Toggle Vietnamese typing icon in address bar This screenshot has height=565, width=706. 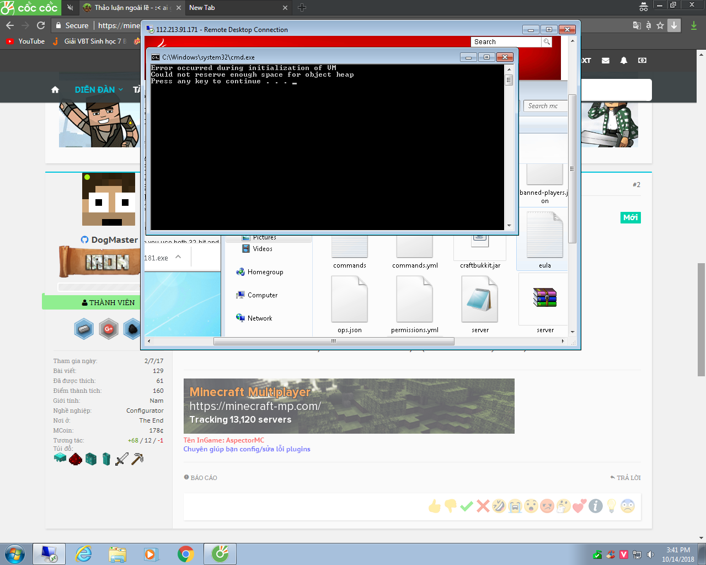pyautogui.click(x=649, y=25)
